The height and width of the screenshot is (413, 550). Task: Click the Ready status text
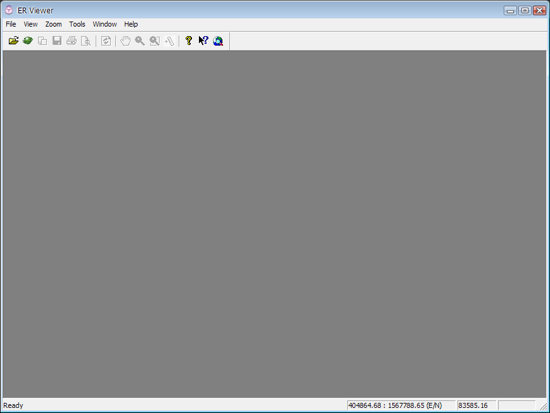pyautogui.click(x=13, y=405)
